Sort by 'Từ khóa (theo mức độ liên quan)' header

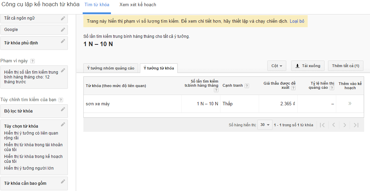(116, 86)
